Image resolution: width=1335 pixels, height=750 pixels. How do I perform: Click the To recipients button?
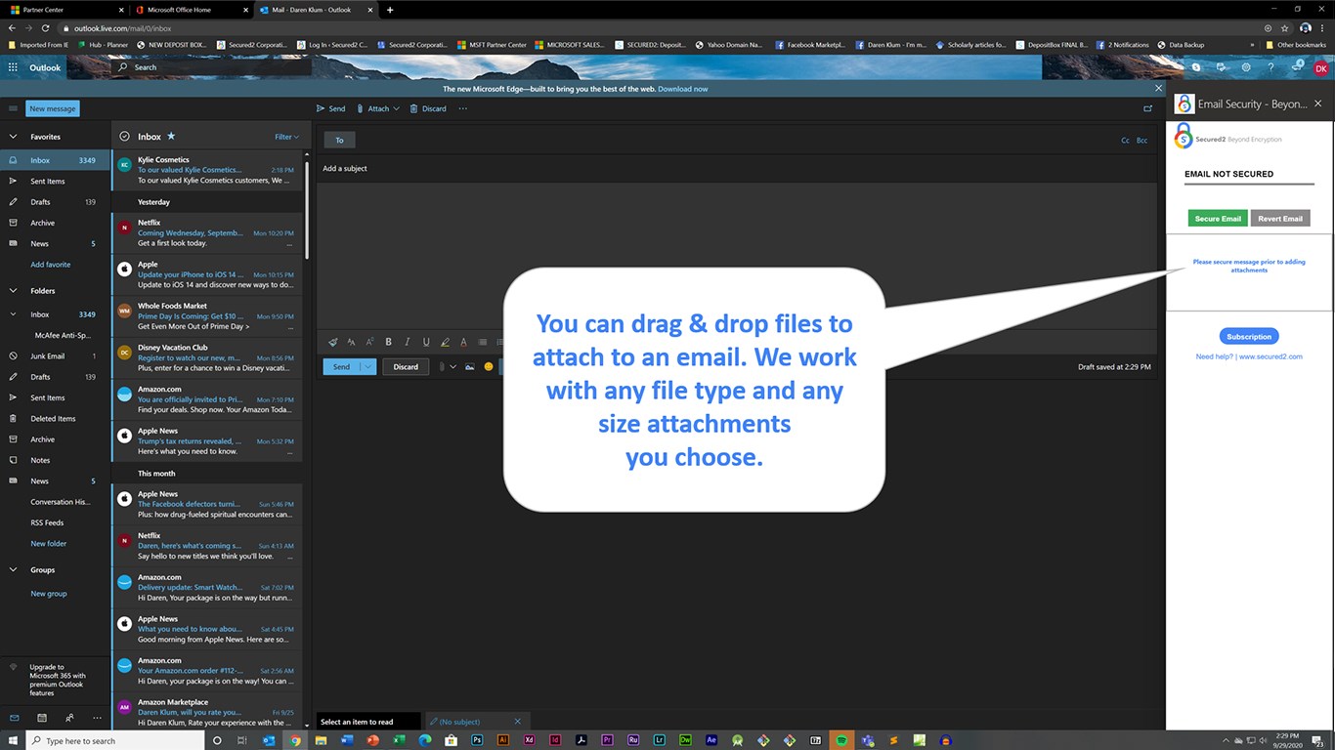(340, 141)
